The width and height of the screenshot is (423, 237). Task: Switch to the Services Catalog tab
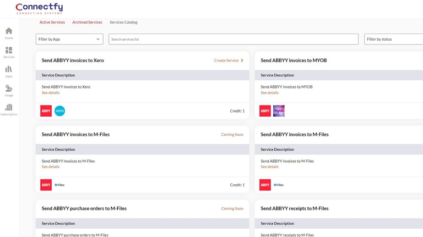pos(123,23)
